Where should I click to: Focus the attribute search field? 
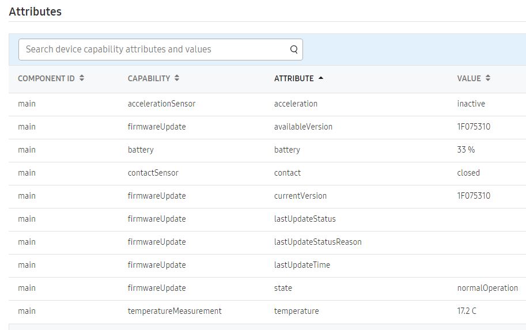pos(161,50)
